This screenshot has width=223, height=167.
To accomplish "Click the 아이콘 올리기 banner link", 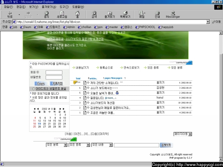I will coord(55,48).
